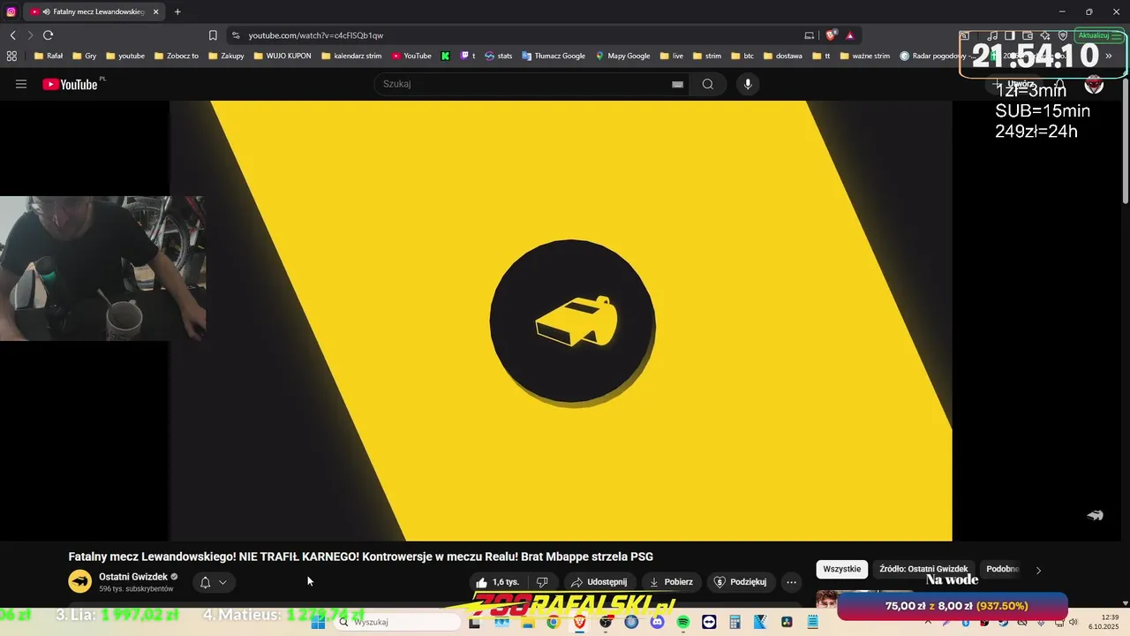Open Spotify from the taskbar
Screen dimensions: 1130x636
point(683,622)
